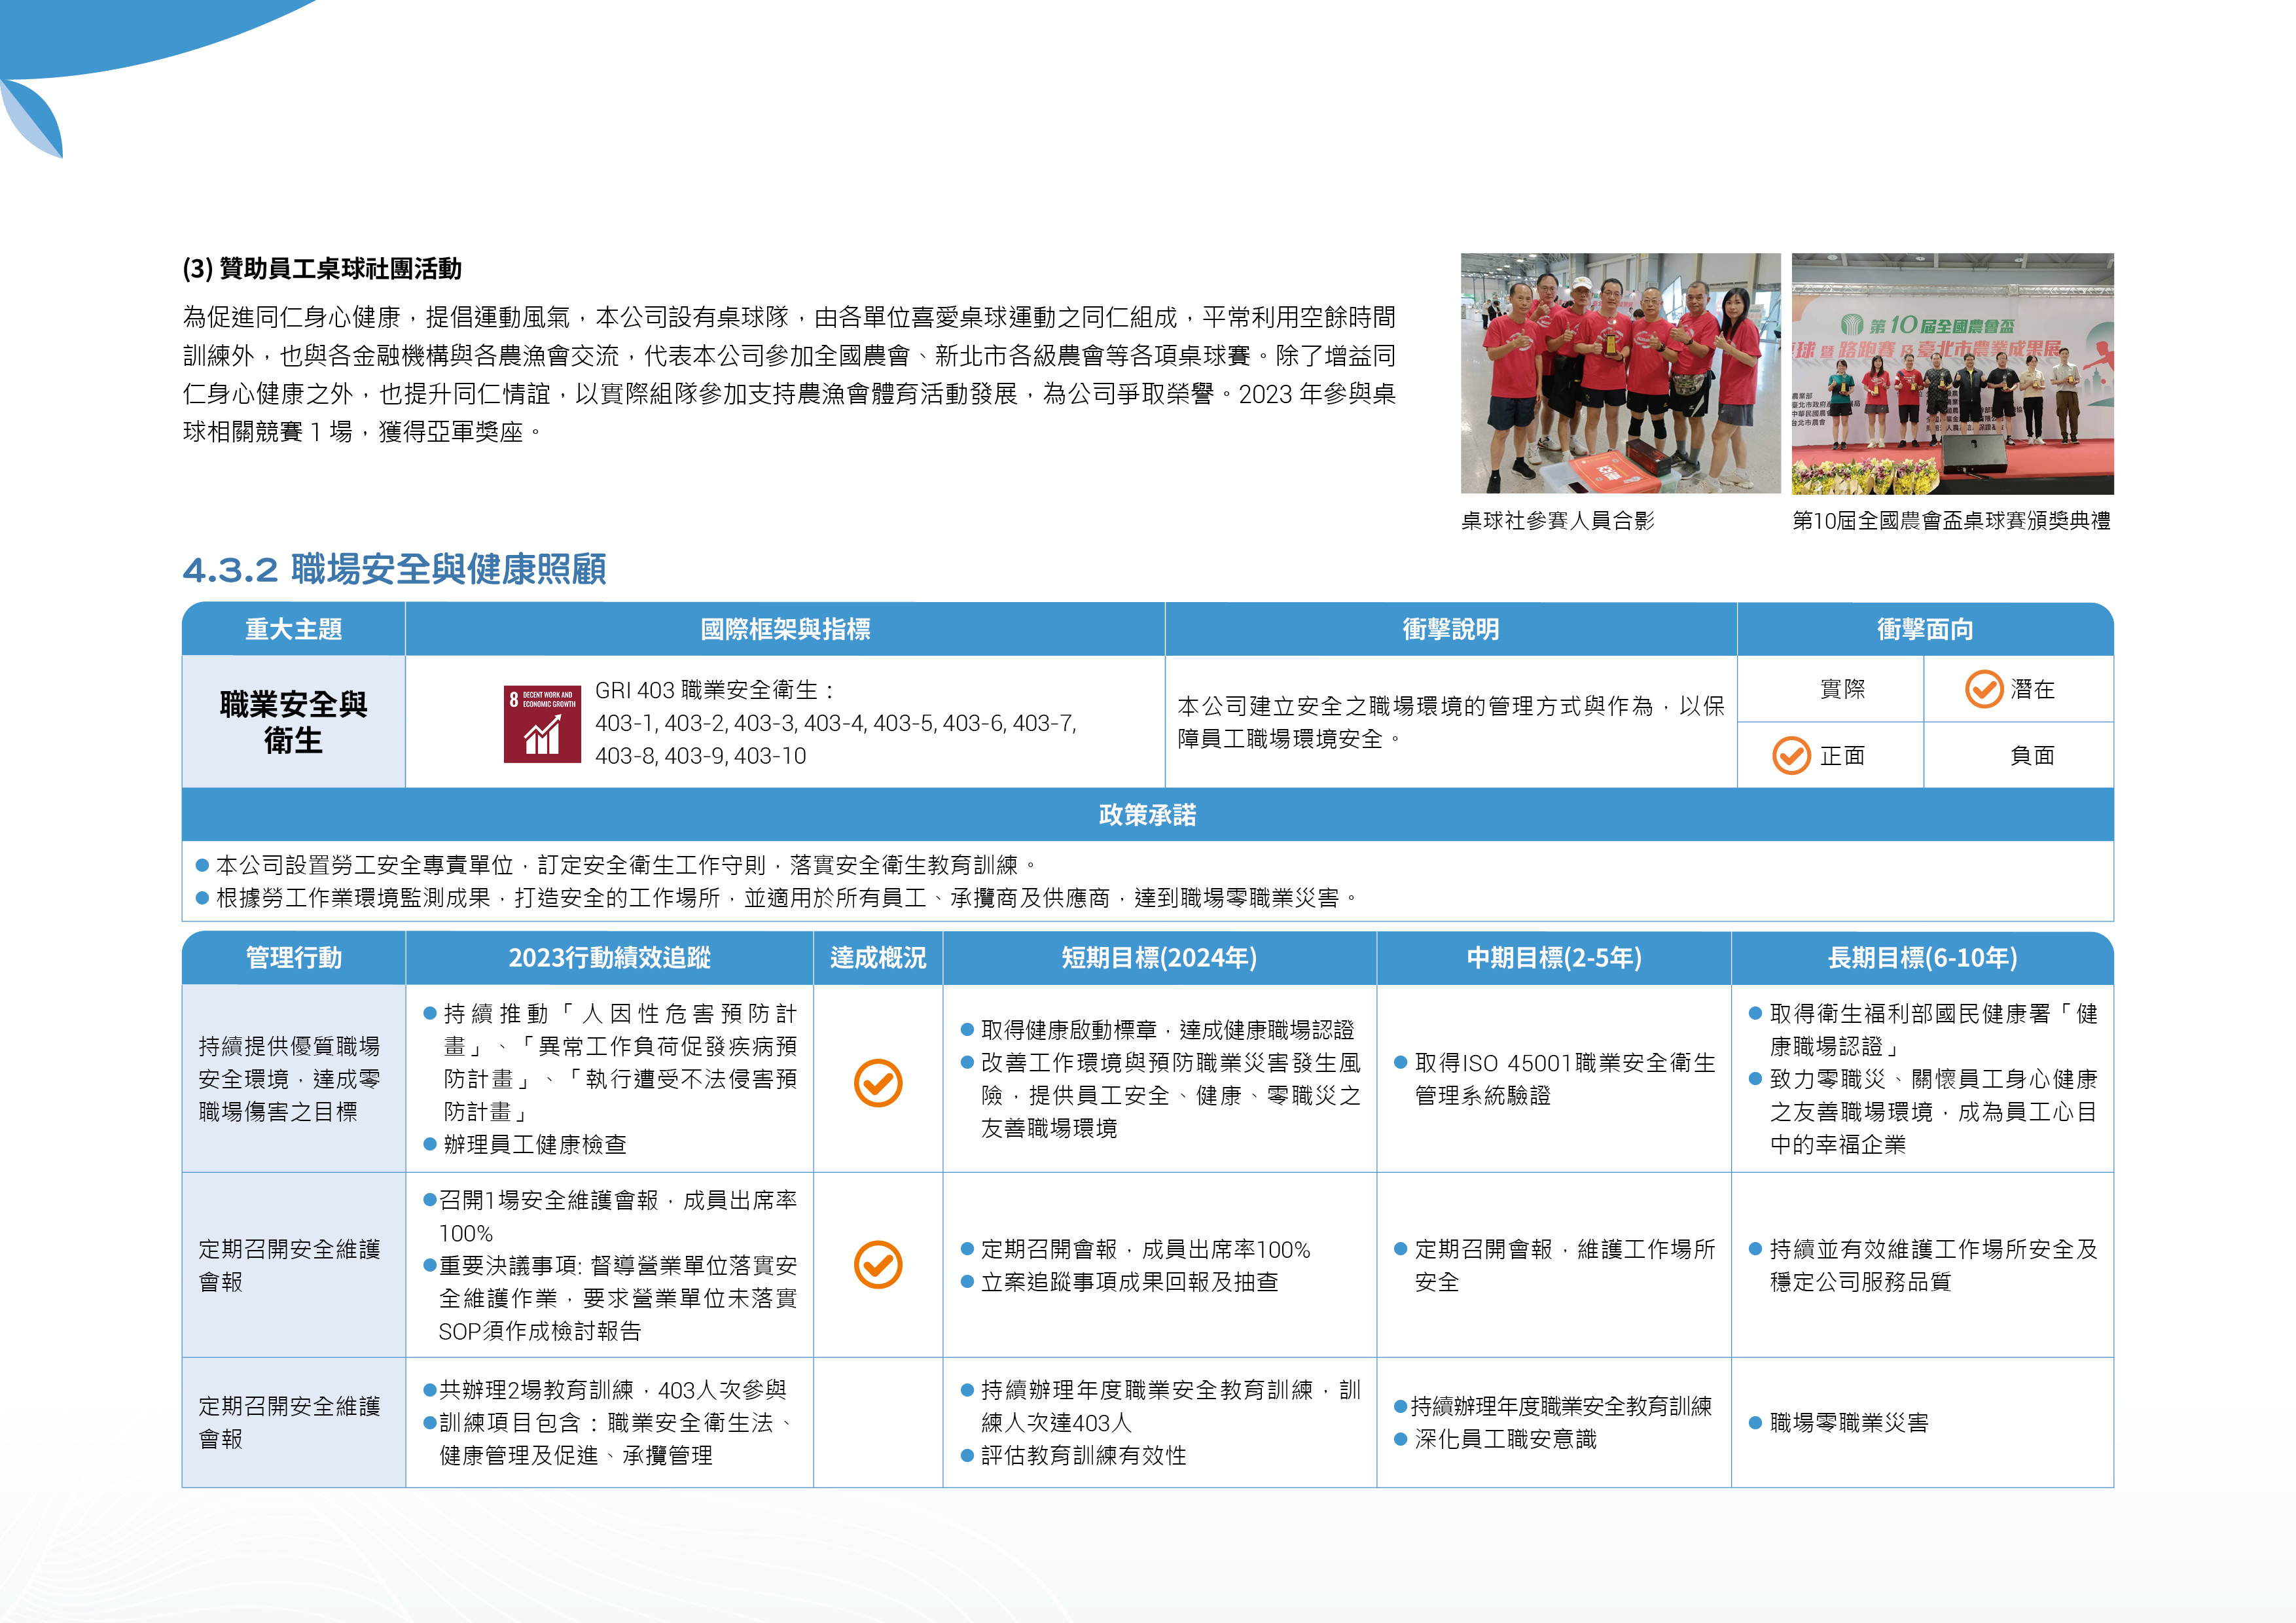Click the orange checkmark beside 正面
The image size is (2296, 1623).
pos(1791,756)
